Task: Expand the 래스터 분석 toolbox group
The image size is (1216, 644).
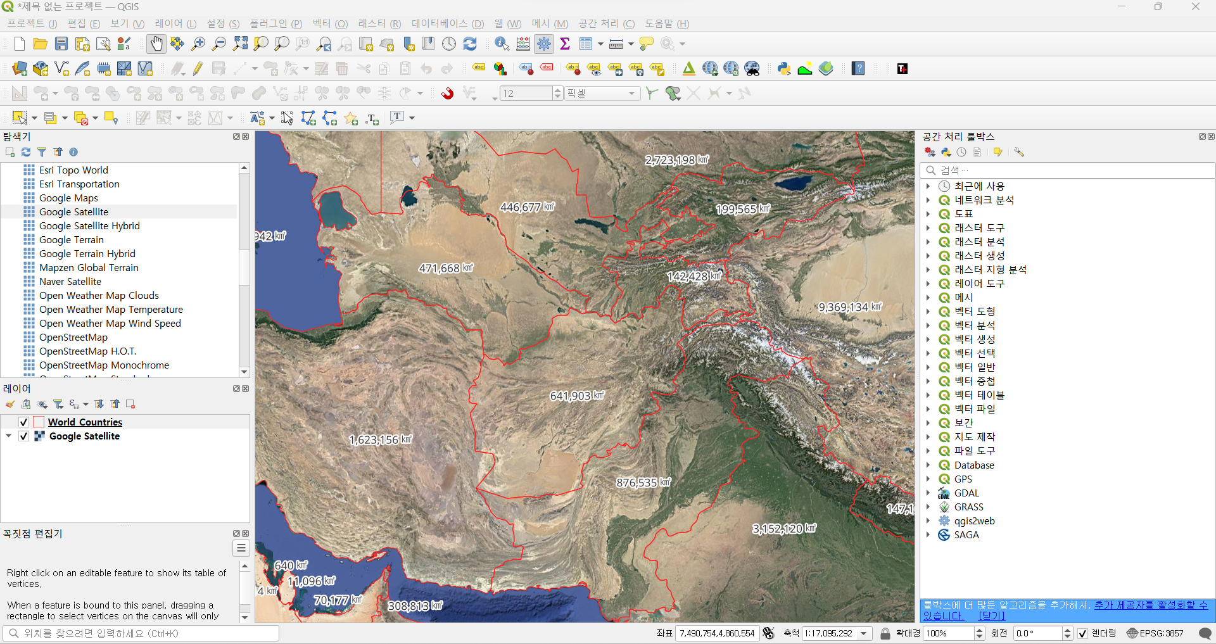Action: point(928,242)
